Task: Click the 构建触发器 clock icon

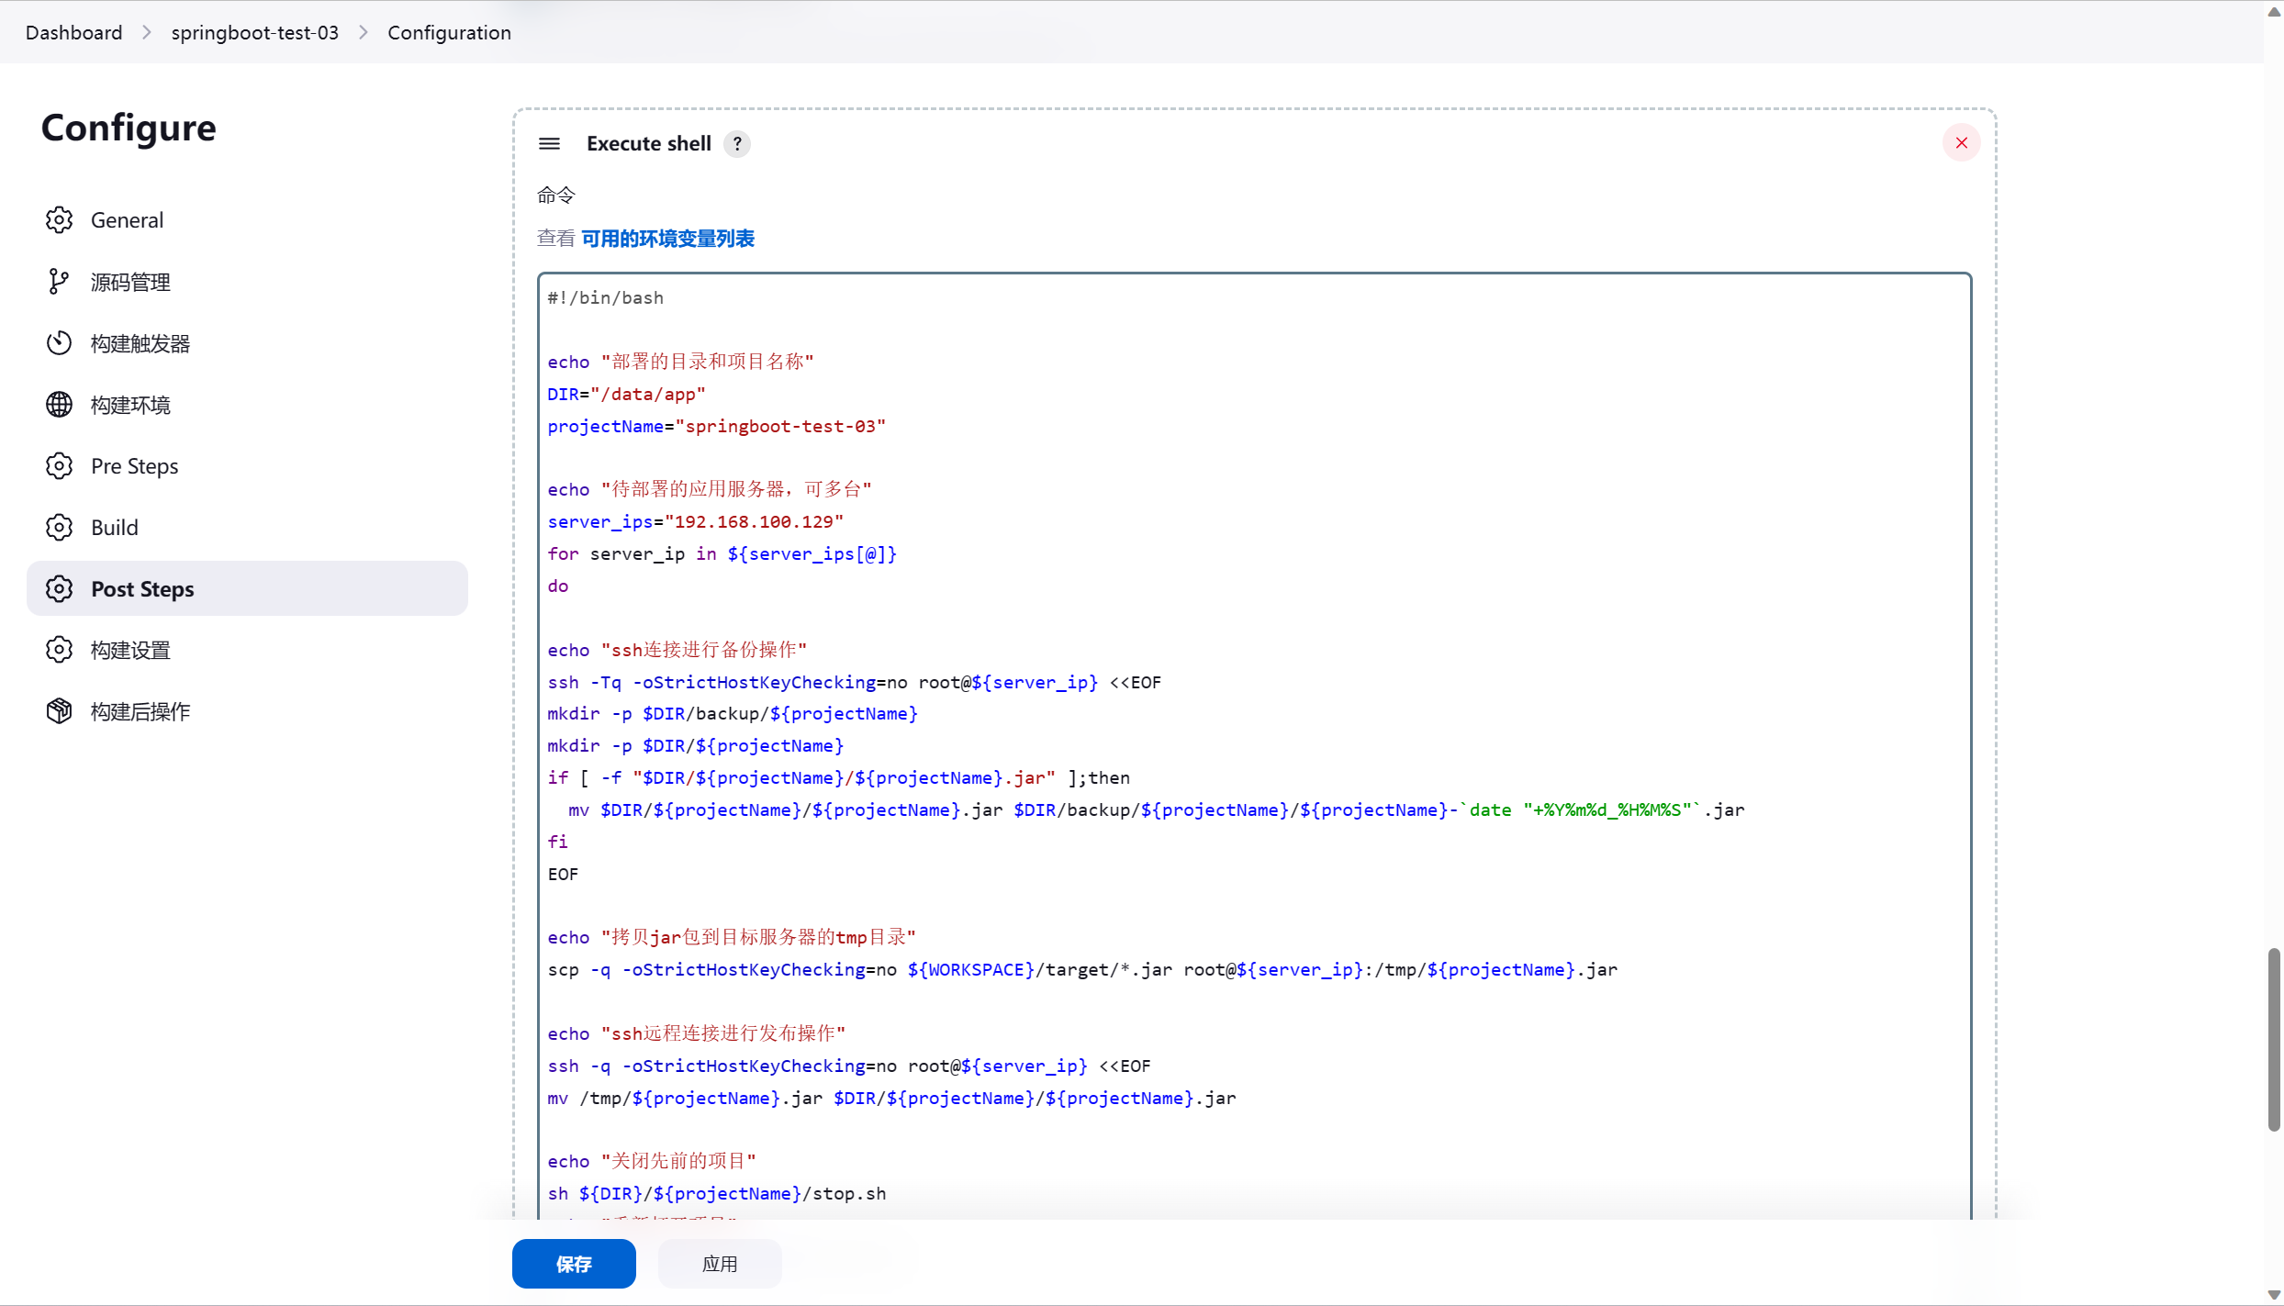Action: 59,343
